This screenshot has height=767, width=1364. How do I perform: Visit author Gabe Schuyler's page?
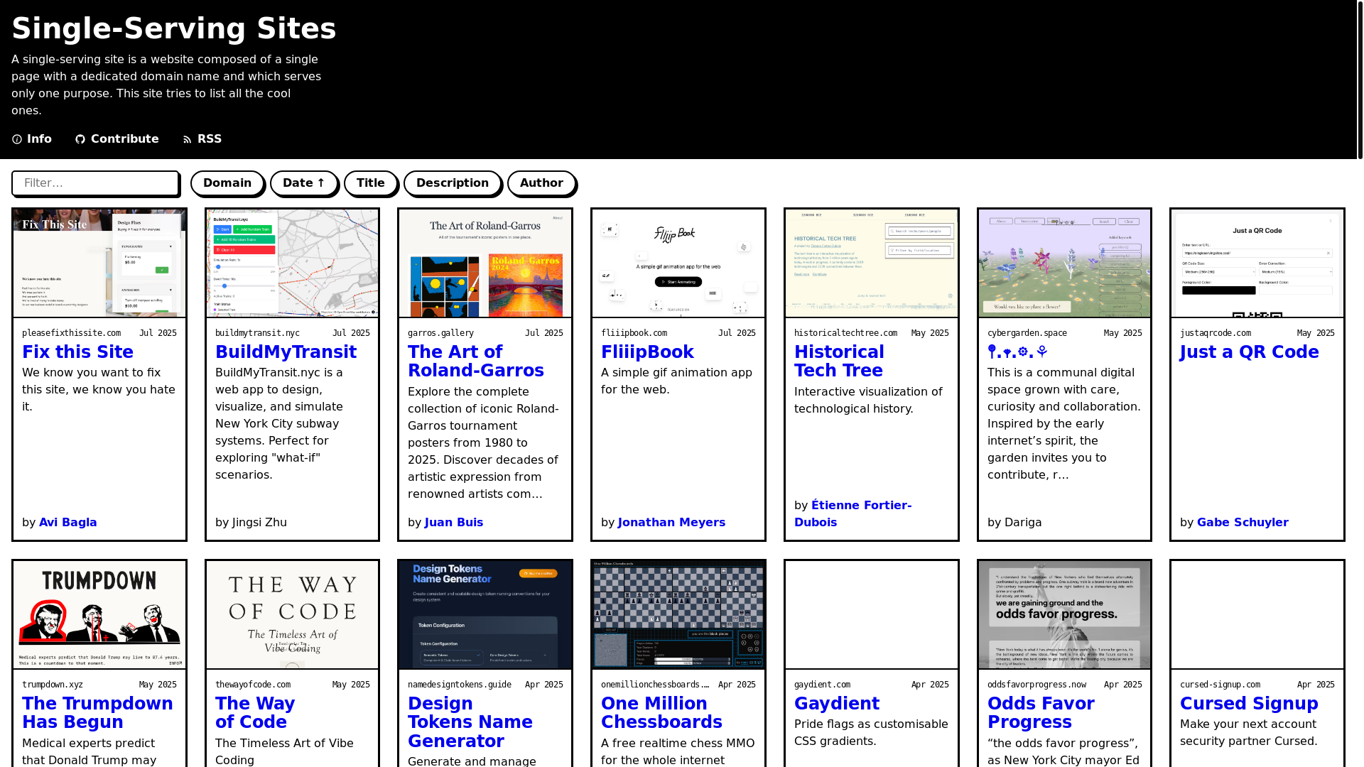[x=1243, y=523]
